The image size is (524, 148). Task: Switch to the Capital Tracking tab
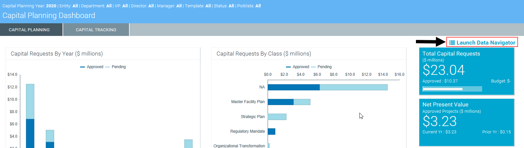click(96, 30)
